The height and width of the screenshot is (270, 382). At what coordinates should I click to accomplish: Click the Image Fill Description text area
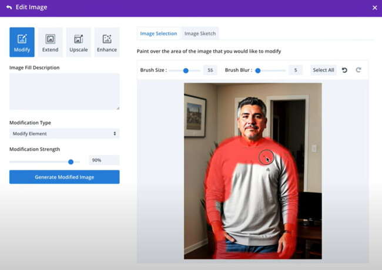click(64, 92)
